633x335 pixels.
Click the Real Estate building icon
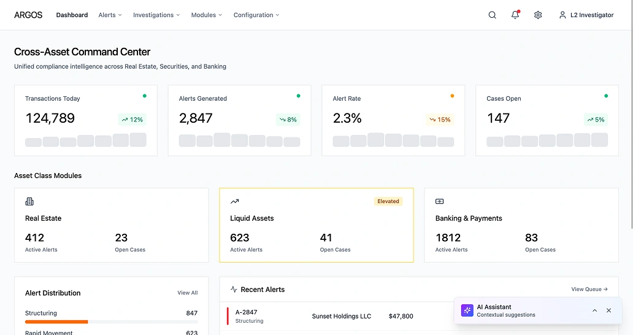pyautogui.click(x=29, y=201)
